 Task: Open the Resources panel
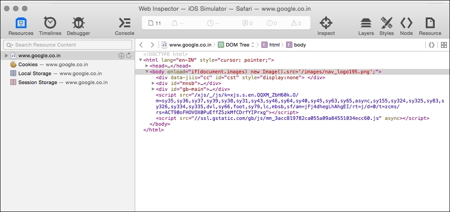21,26
